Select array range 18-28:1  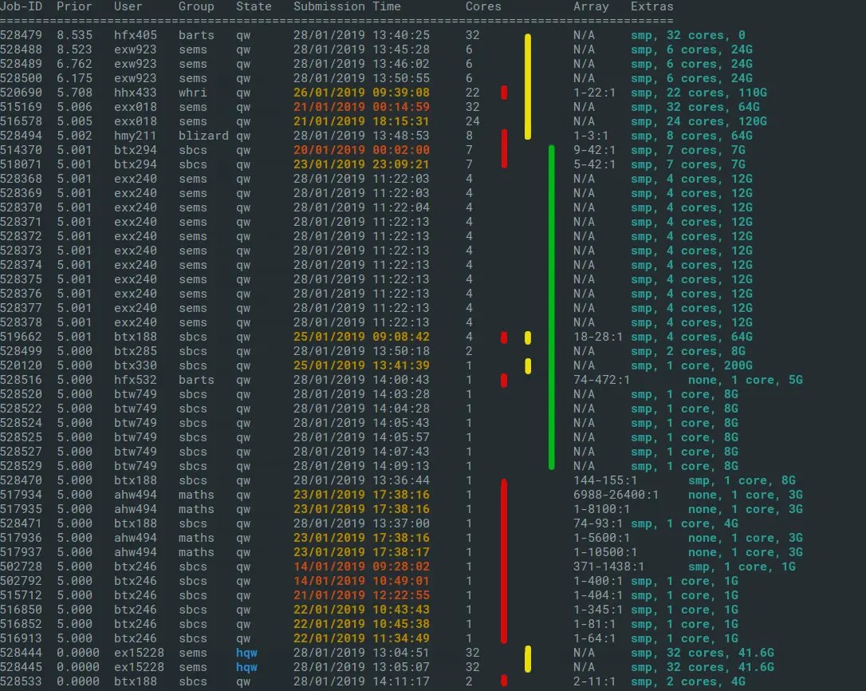[598, 338]
